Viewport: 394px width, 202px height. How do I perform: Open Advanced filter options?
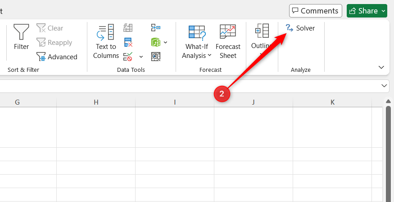(x=57, y=57)
